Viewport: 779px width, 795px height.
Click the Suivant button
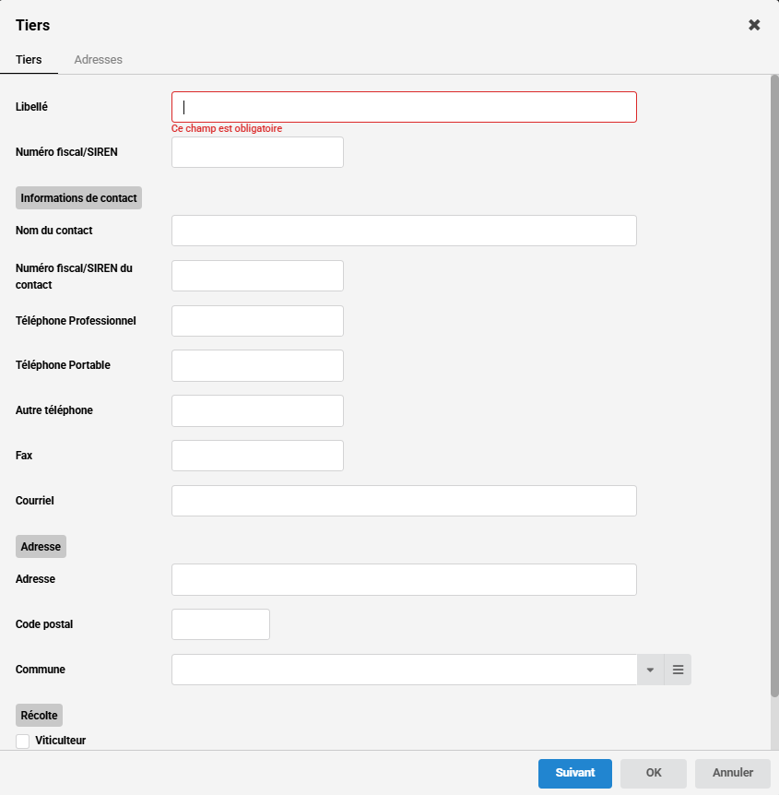point(575,773)
